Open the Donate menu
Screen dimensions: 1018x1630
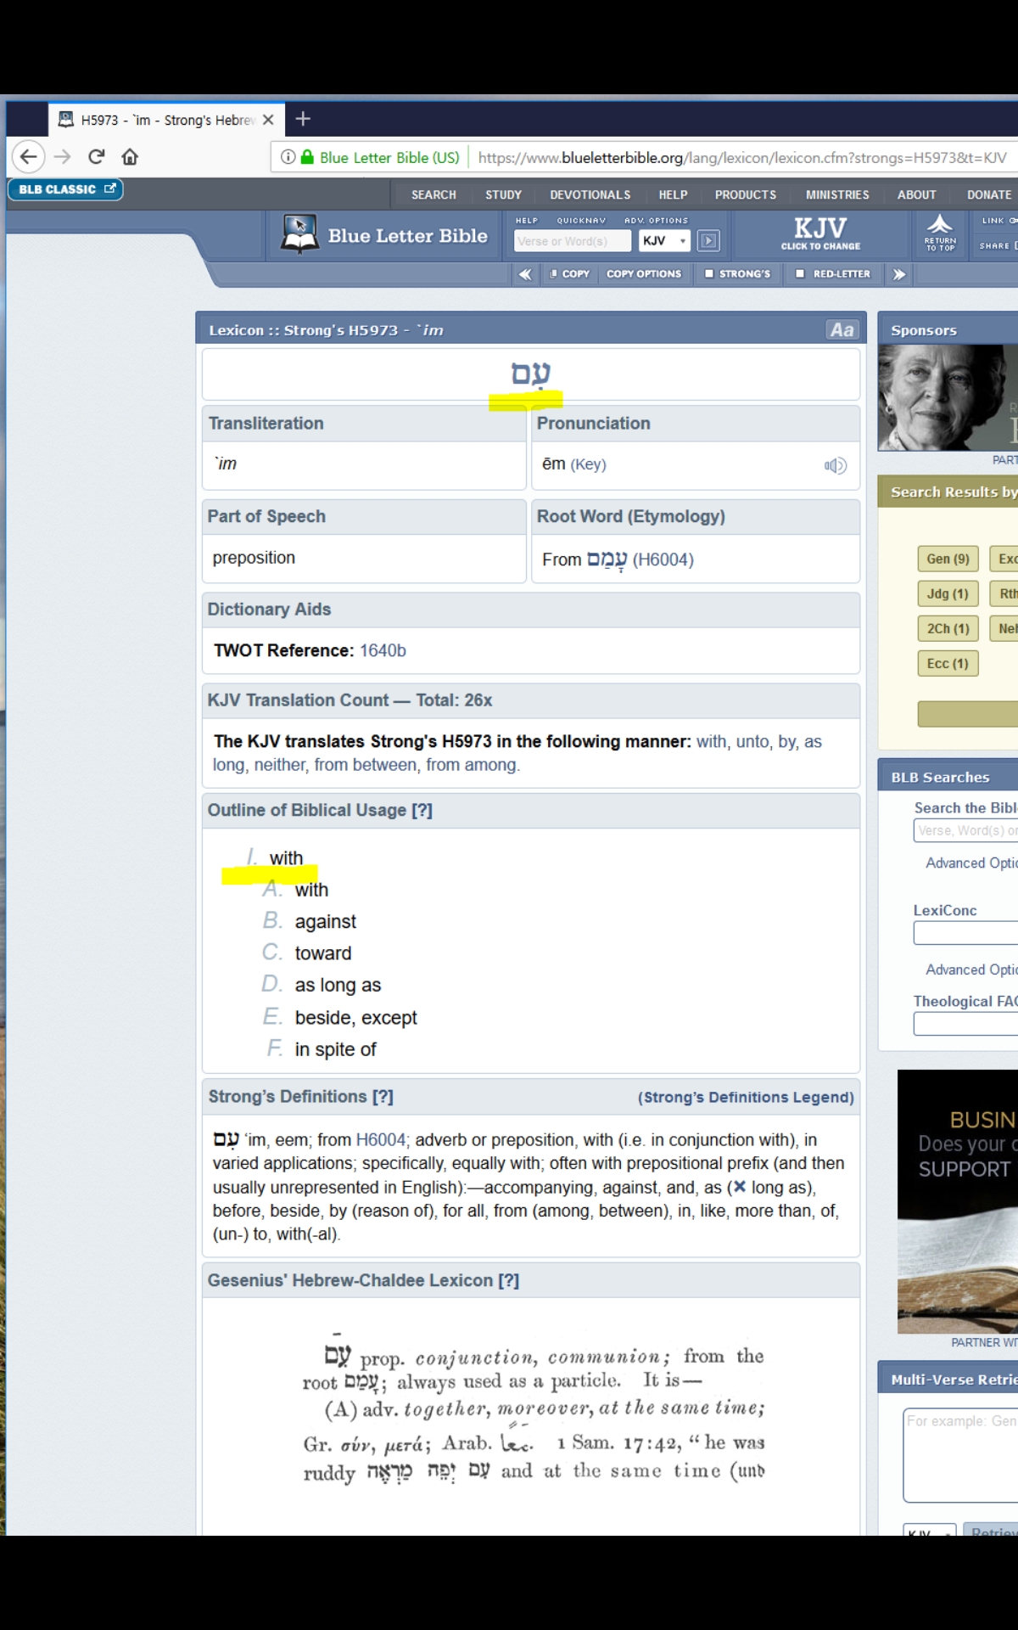pyautogui.click(x=989, y=194)
